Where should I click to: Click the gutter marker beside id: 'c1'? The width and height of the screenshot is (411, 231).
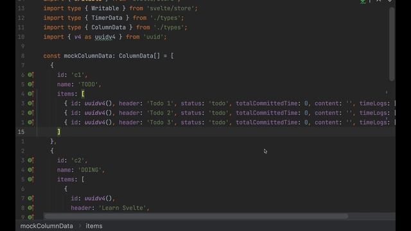pos(31,75)
